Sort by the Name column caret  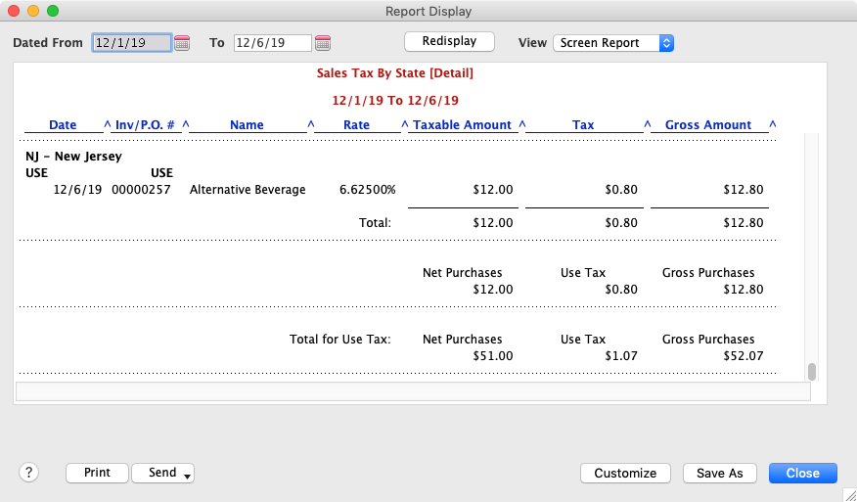[311, 124]
